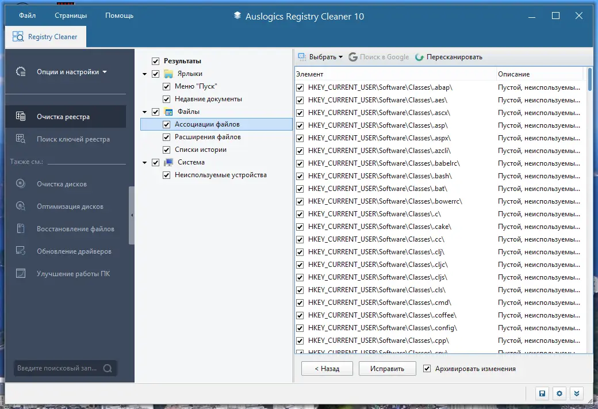Switch to the Registry Cleaner tab
This screenshot has width=598, height=409.
click(x=45, y=37)
